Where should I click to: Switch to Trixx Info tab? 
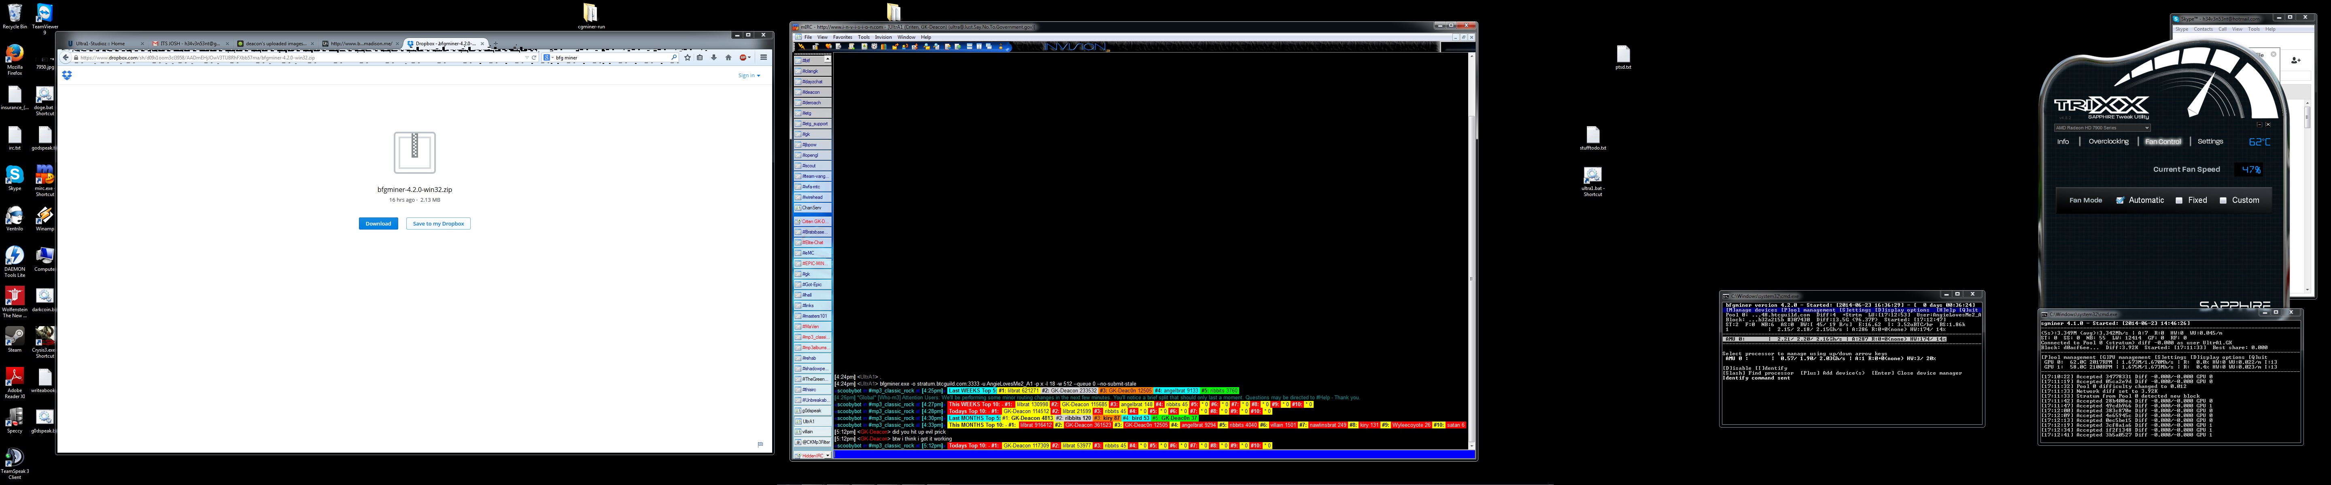(2062, 142)
